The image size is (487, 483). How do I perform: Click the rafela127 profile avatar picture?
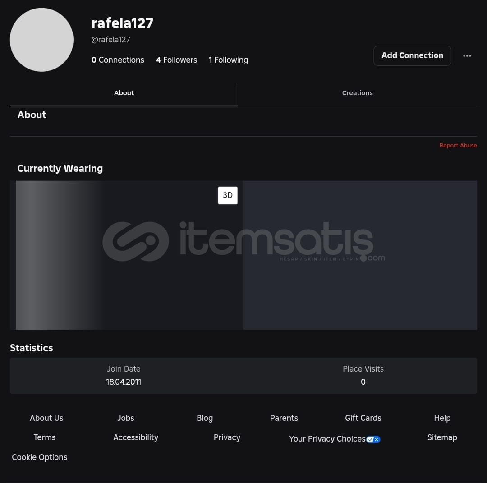click(x=41, y=40)
